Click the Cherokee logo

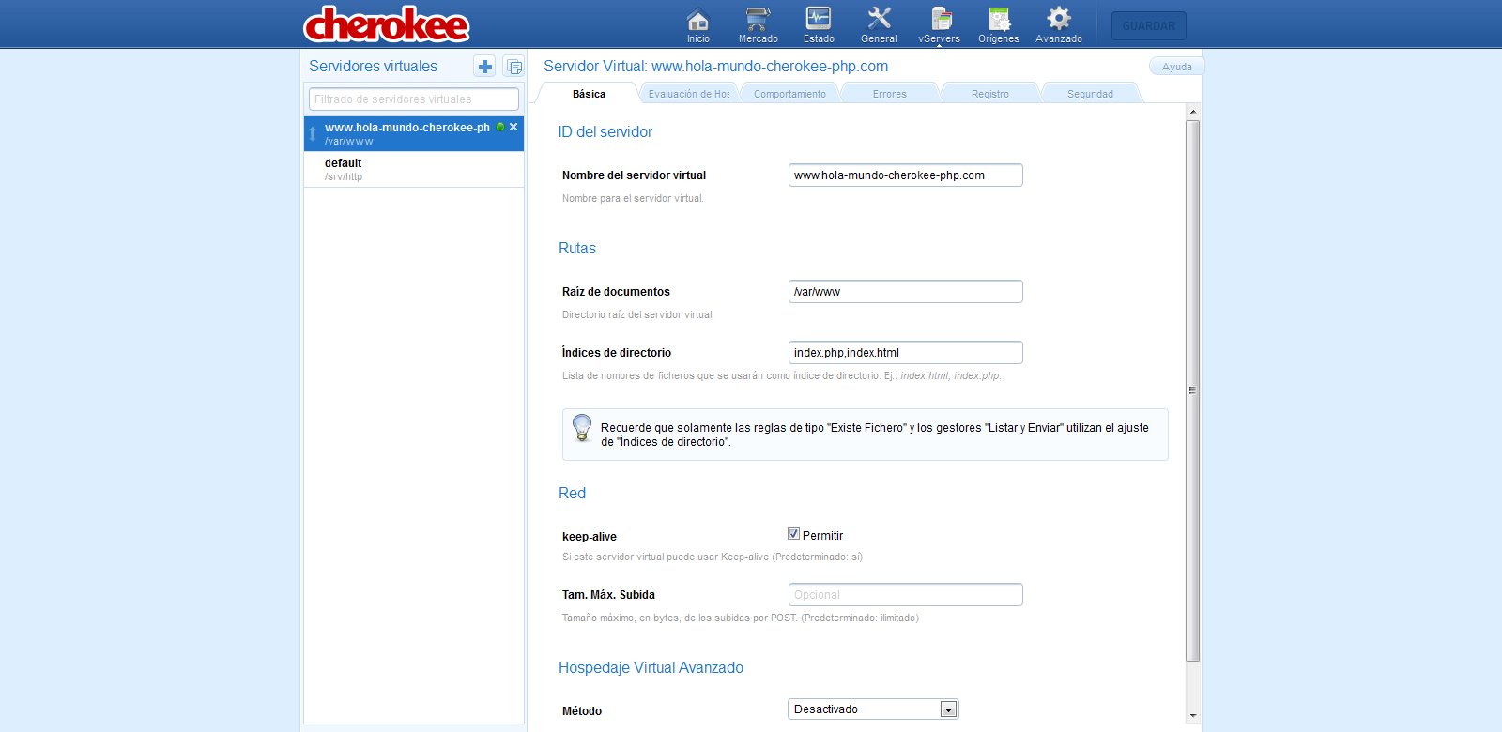point(386,24)
